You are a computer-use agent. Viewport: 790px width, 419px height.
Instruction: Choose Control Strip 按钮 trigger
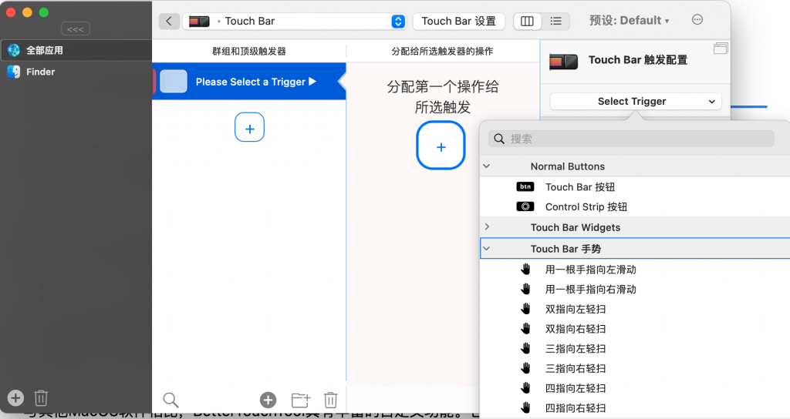point(586,206)
